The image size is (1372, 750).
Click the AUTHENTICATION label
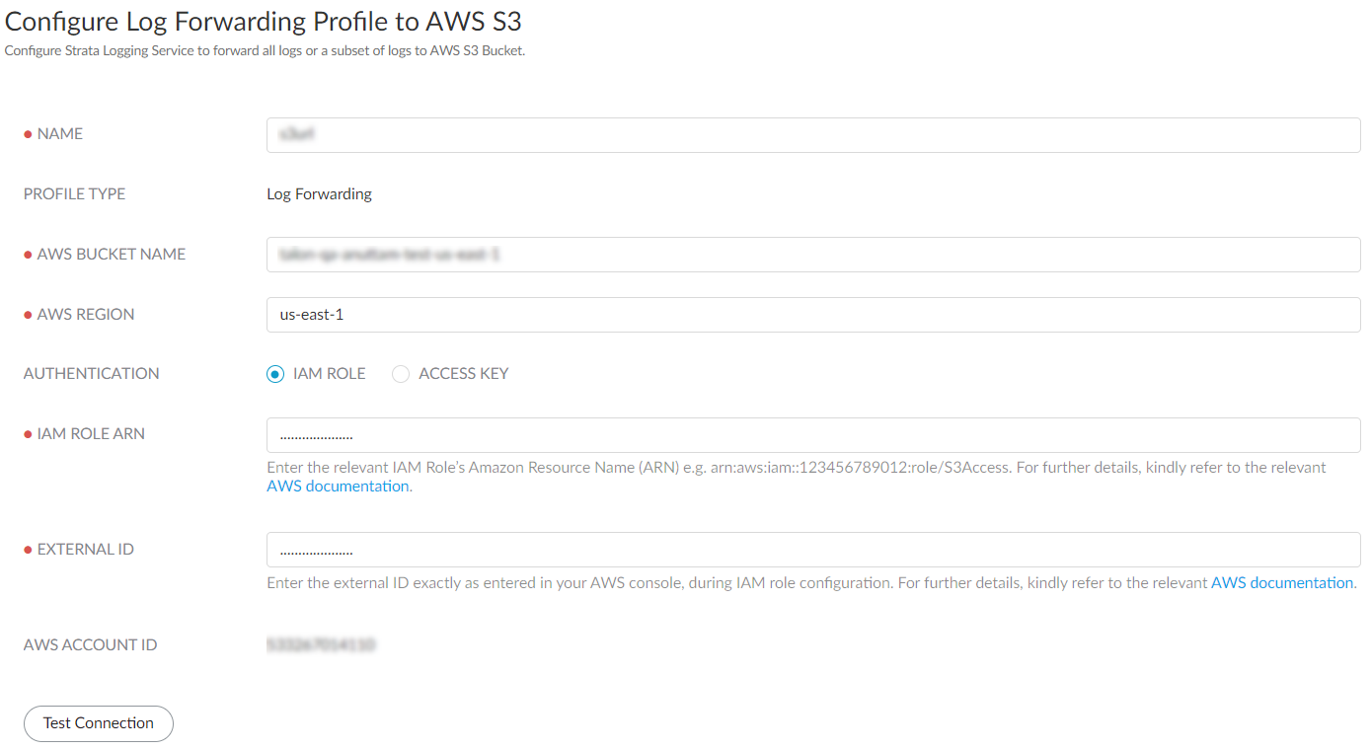click(91, 374)
